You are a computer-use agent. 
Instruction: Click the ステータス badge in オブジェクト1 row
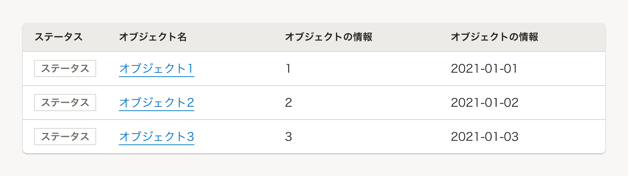(65, 68)
